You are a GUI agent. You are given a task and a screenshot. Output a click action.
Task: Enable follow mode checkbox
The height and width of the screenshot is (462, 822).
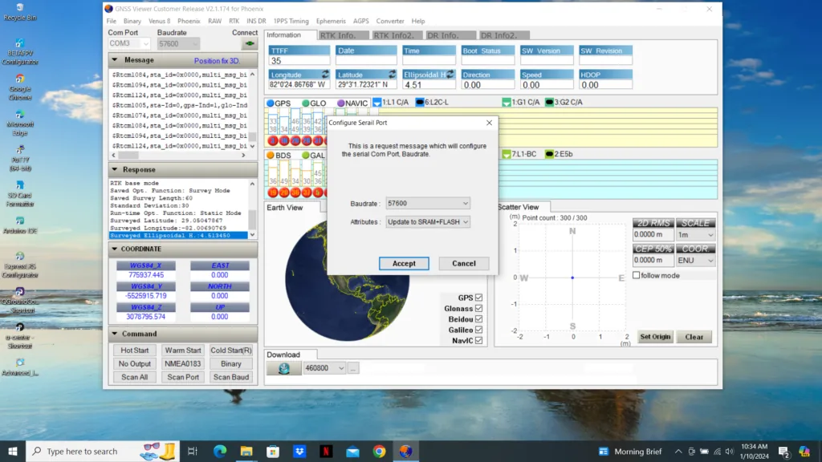tap(637, 275)
